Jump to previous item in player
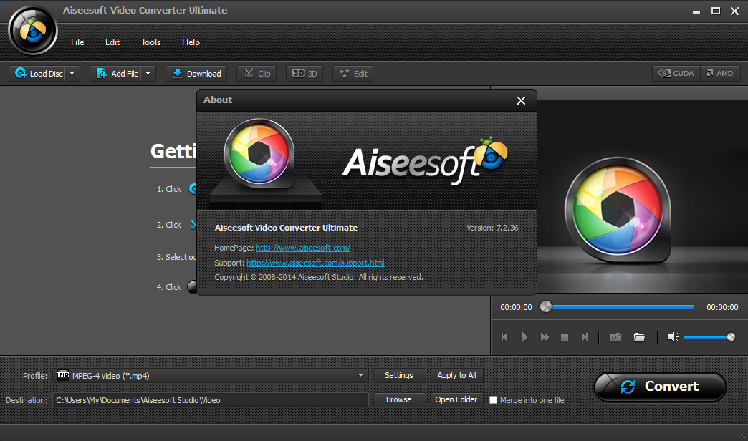Image resolution: width=748 pixels, height=441 pixels. point(504,337)
